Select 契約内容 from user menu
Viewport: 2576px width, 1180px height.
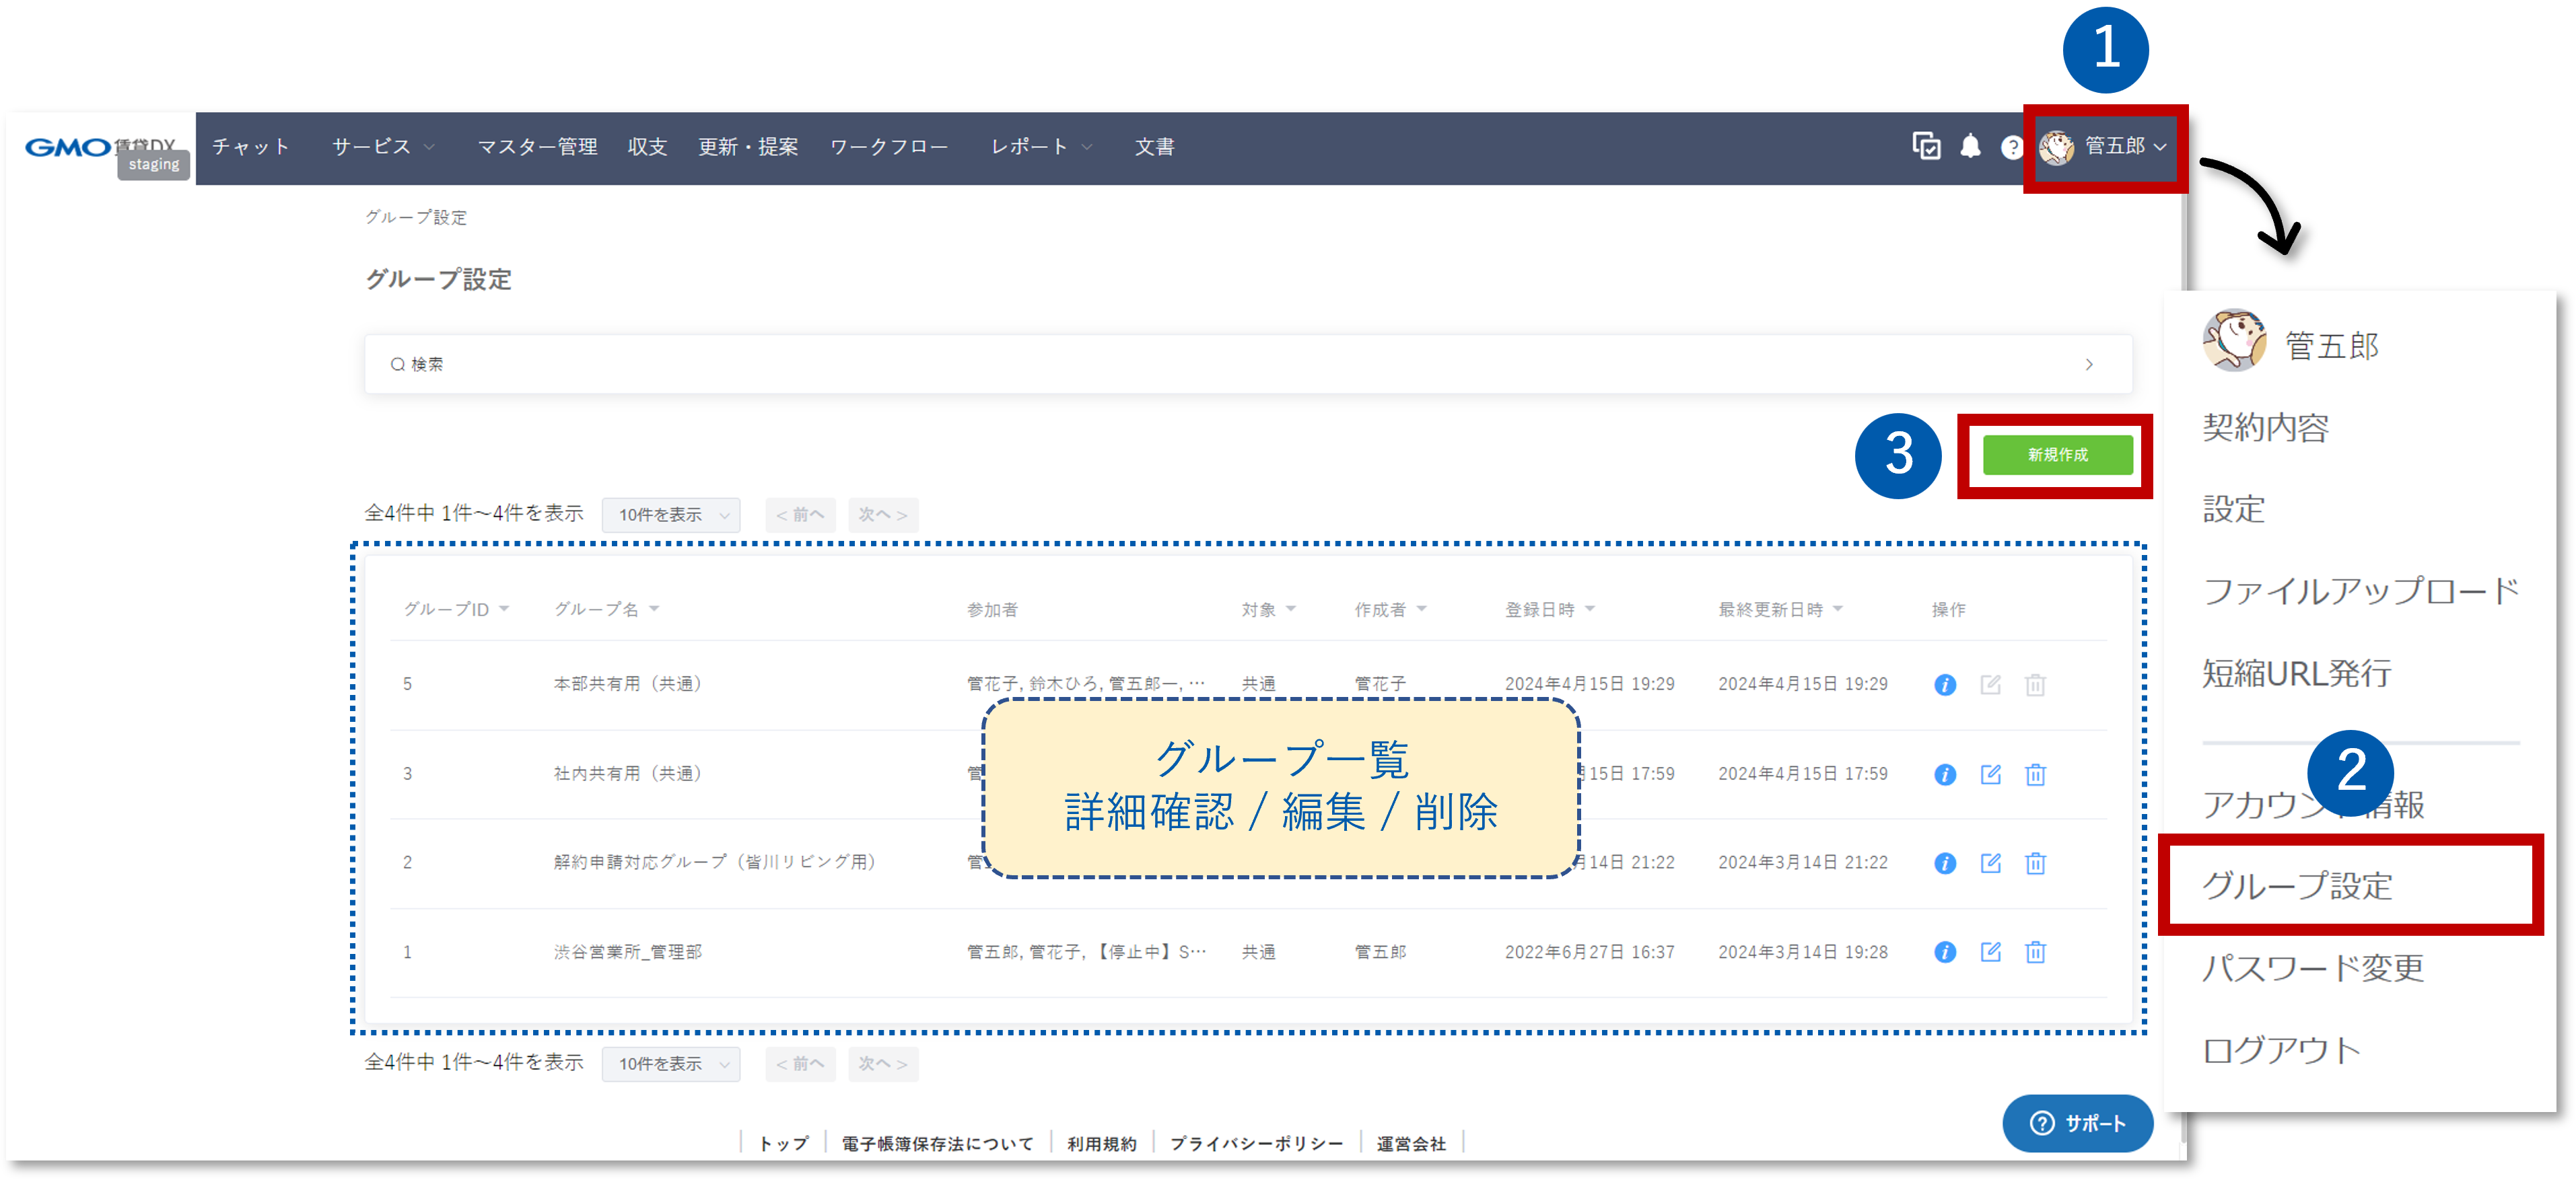click(2265, 428)
